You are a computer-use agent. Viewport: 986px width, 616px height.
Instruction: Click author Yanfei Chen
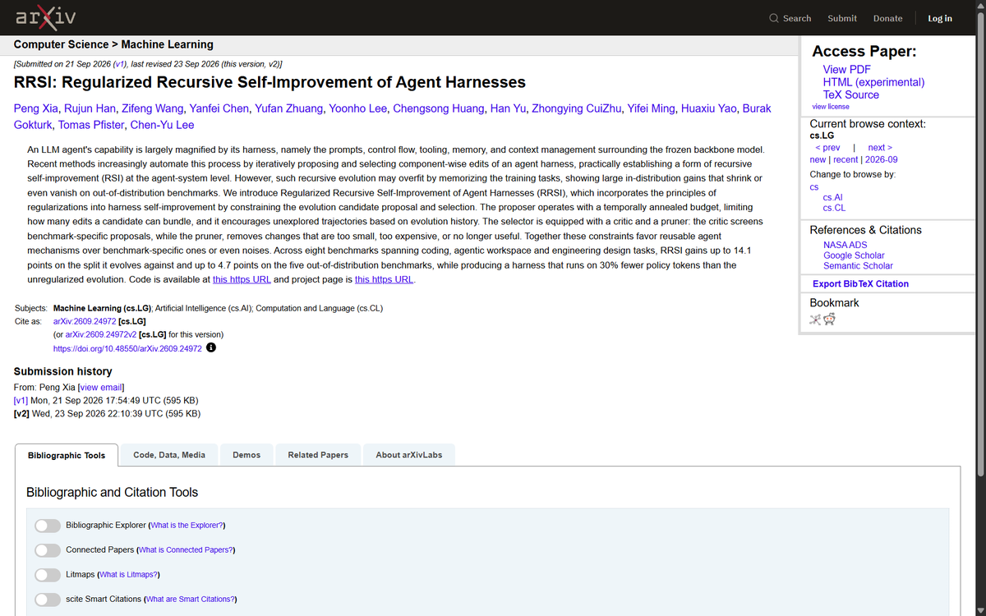tap(219, 108)
